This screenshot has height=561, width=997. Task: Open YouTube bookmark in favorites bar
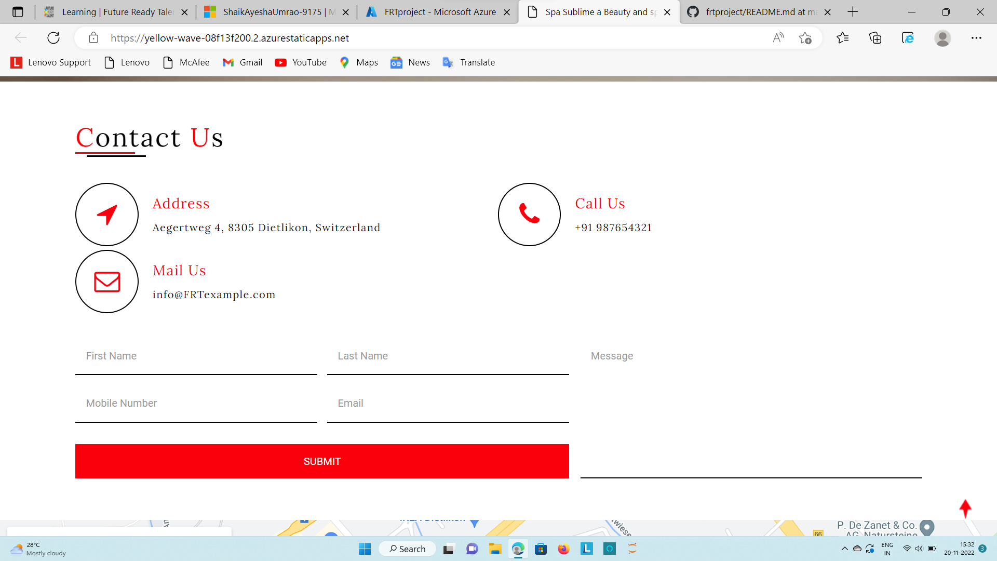click(301, 62)
